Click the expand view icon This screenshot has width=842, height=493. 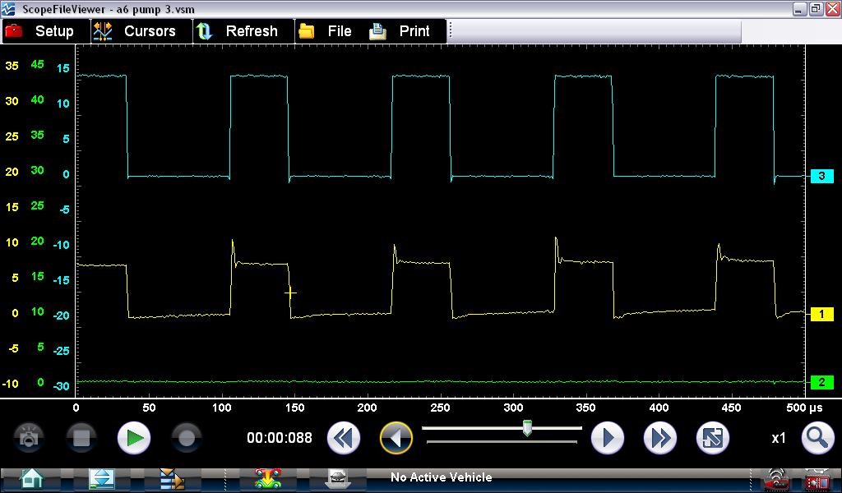[713, 438]
